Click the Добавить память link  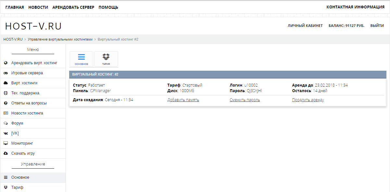click(x=183, y=100)
